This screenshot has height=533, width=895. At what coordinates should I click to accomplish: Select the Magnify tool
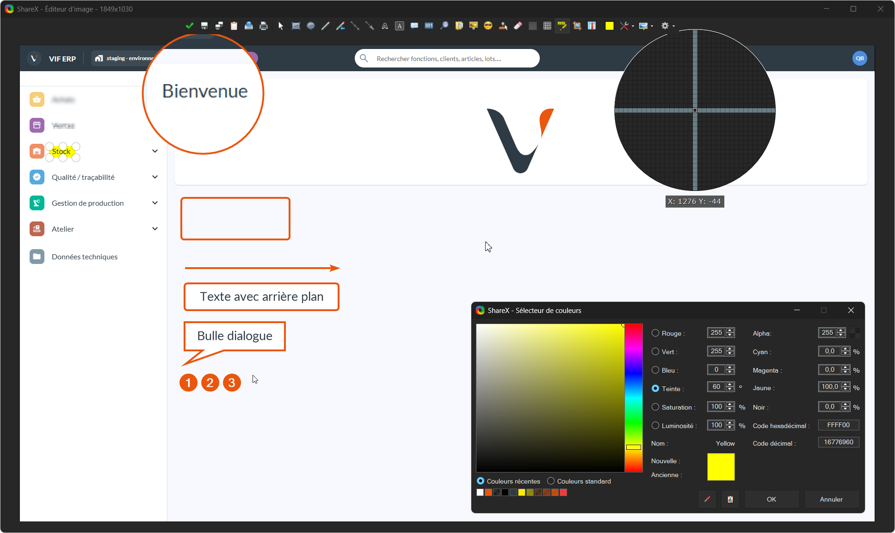[444, 26]
